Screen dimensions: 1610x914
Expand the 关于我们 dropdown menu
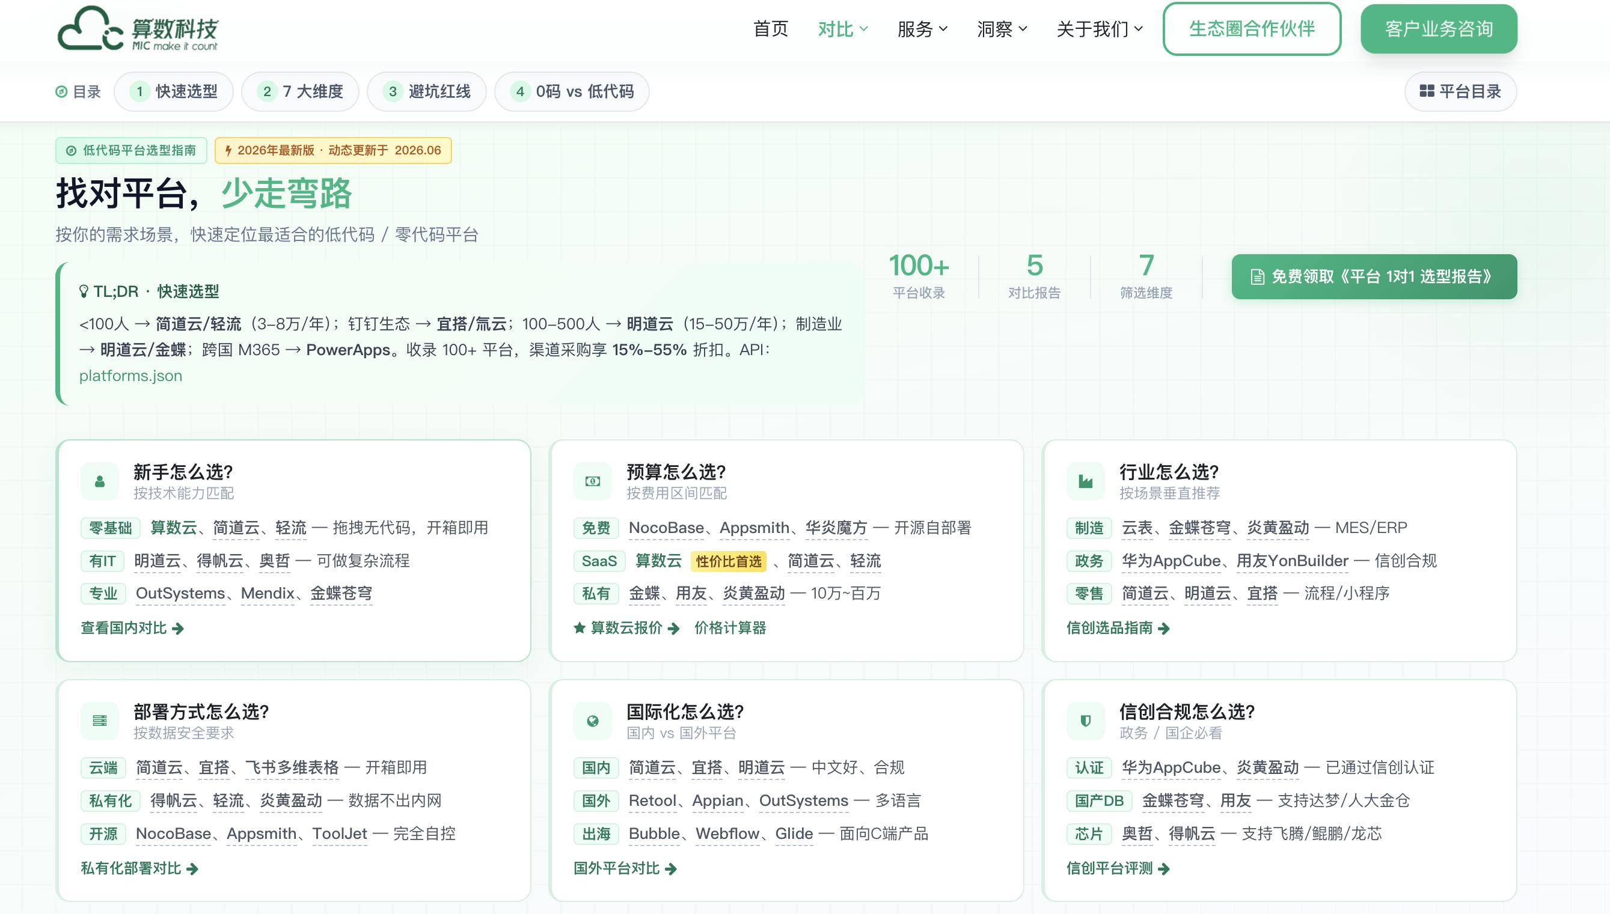click(x=1100, y=29)
